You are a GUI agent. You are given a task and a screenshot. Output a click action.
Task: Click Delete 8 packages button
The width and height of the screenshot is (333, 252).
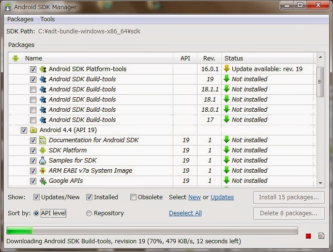tap(289, 213)
